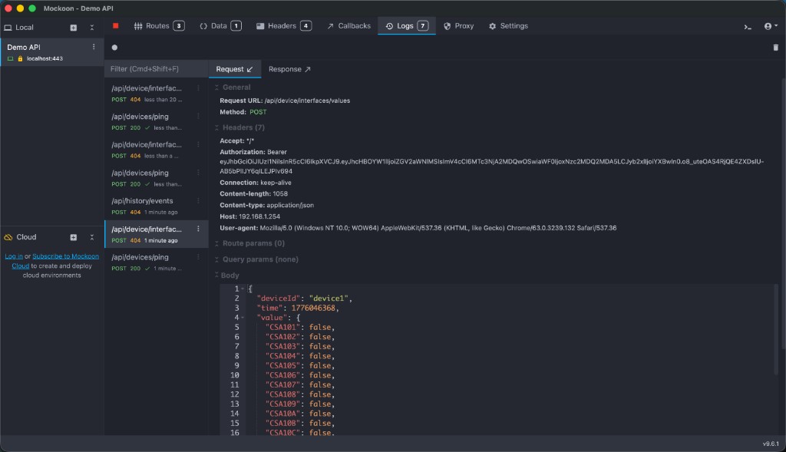This screenshot has height=452, width=786.
Task: Open the Headers tab
Action: tap(284, 26)
